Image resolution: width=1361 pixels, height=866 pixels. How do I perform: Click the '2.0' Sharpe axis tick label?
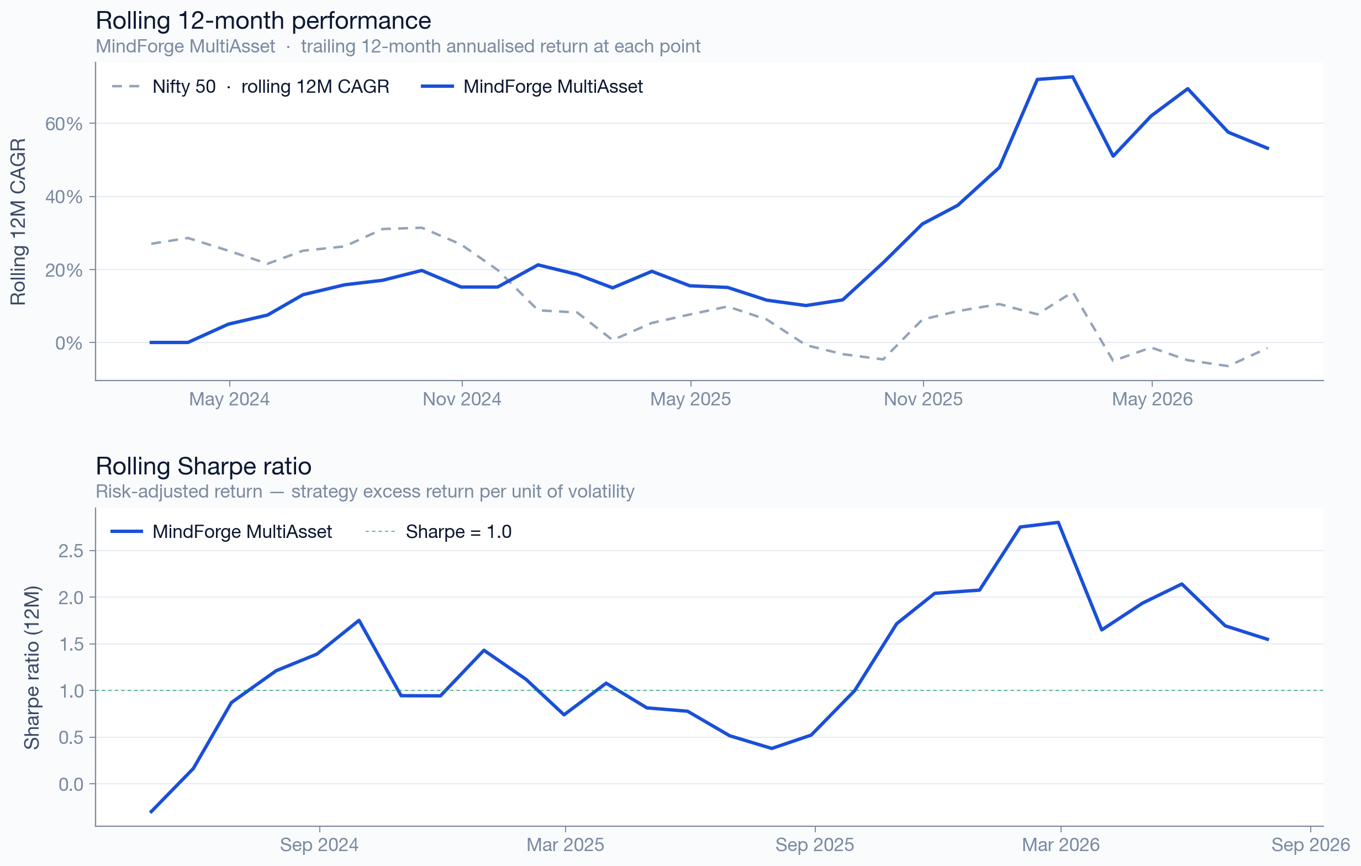pos(71,598)
